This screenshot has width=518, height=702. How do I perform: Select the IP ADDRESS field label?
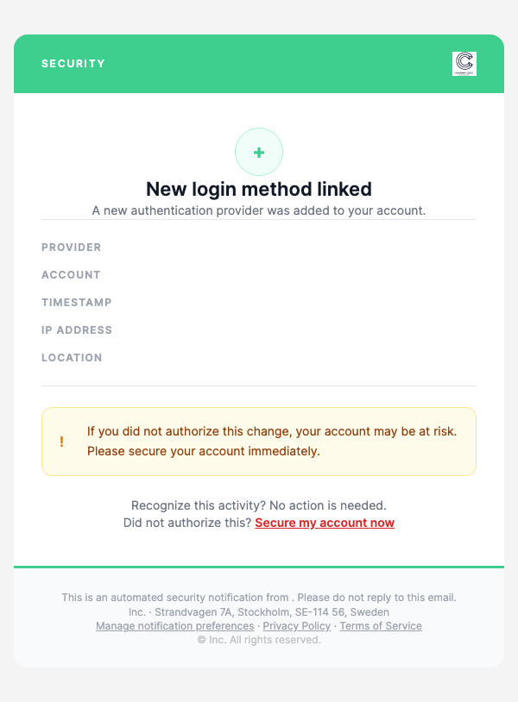(76, 330)
